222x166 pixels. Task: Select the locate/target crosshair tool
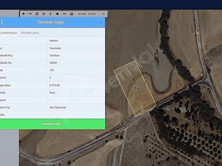(44, 14)
